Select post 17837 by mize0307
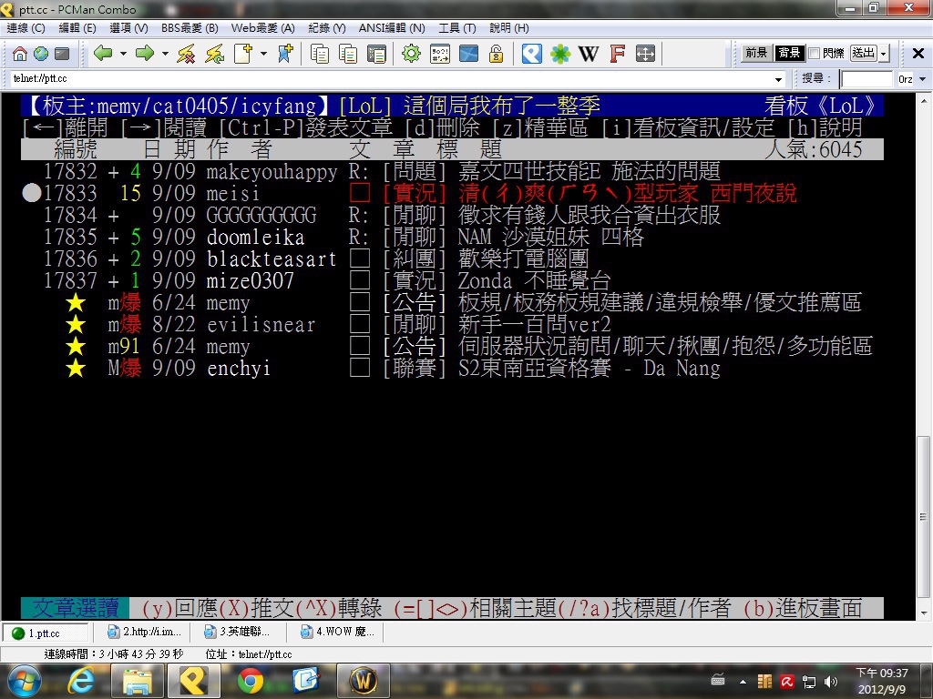The height and width of the screenshot is (699, 933). pos(452,280)
